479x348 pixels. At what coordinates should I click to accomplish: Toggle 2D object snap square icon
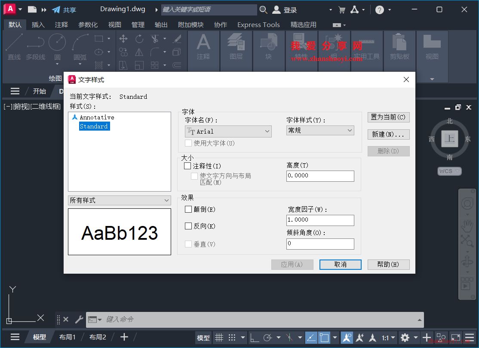pos(324,338)
